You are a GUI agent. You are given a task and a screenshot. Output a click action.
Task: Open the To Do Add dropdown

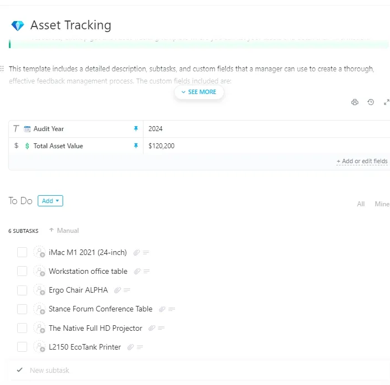click(x=50, y=201)
